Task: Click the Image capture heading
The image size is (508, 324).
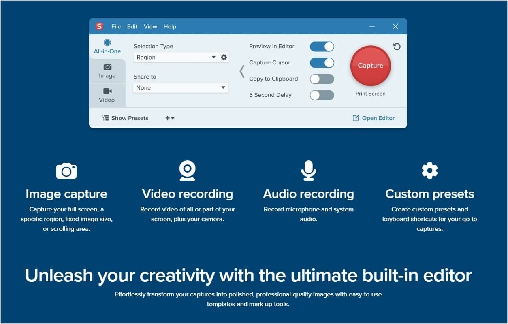Action: pyautogui.click(x=66, y=194)
